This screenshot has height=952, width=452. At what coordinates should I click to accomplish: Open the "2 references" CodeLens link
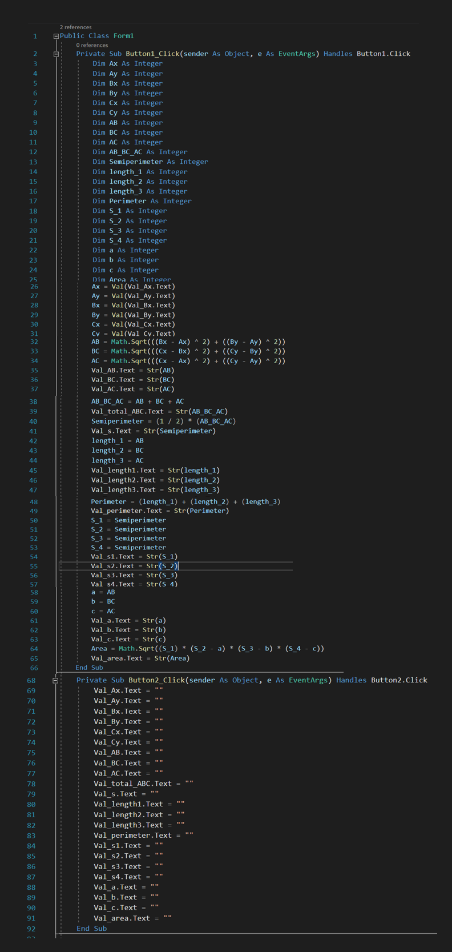click(75, 27)
